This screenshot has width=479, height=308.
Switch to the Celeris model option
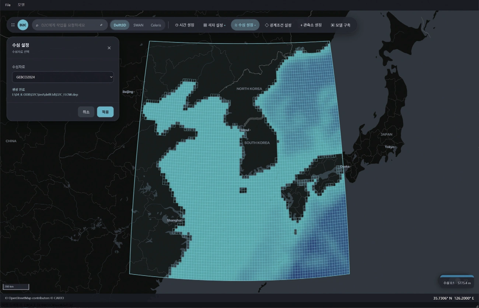[156, 25]
